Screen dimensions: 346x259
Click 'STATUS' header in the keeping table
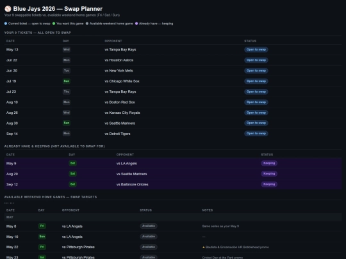267,155
